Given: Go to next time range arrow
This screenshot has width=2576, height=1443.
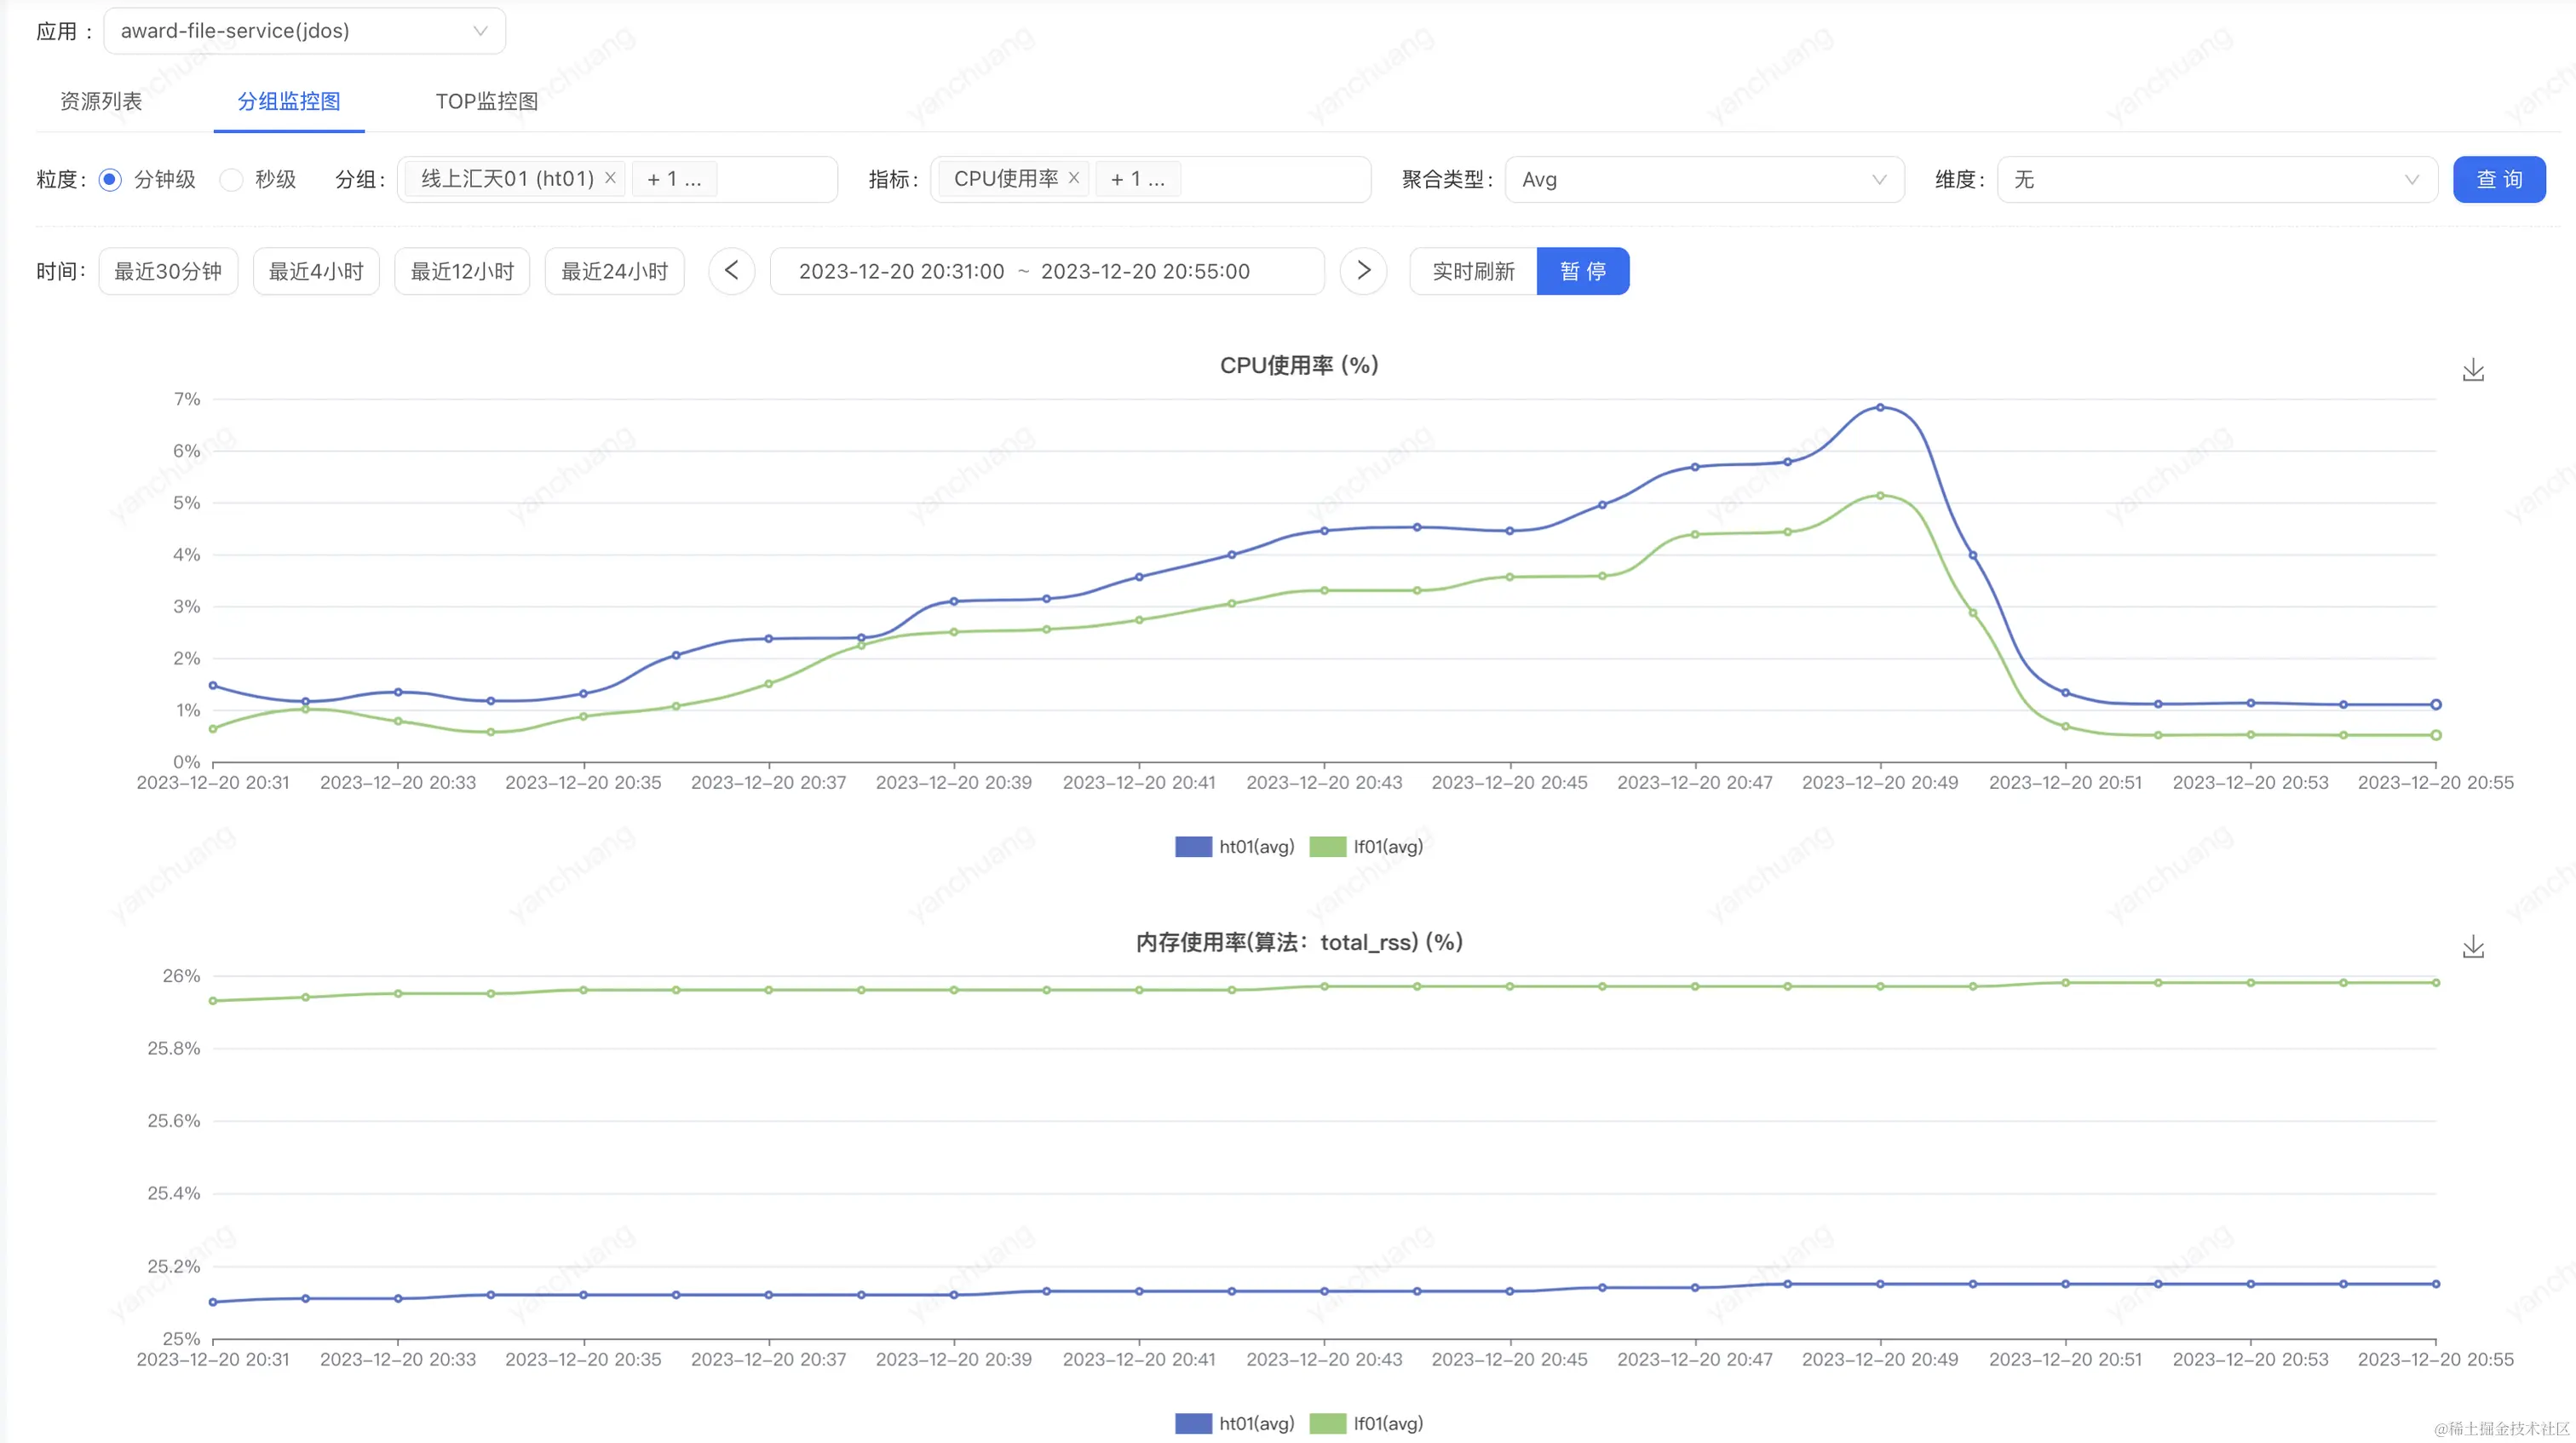Looking at the screenshot, I should [1363, 271].
